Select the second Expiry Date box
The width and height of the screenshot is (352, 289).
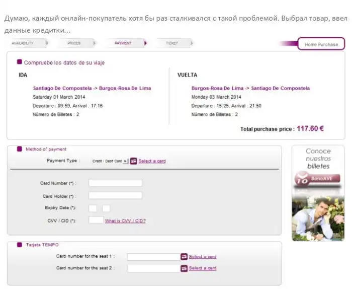point(106,208)
